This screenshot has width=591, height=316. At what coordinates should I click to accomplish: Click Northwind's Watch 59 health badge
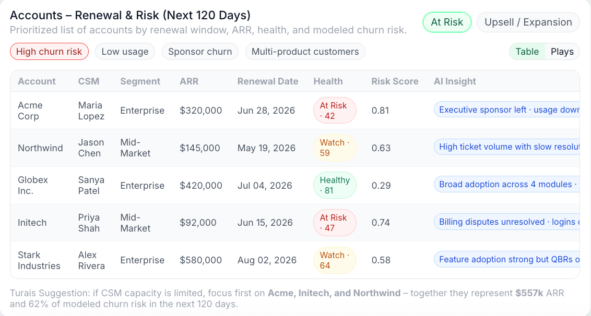[334, 148]
